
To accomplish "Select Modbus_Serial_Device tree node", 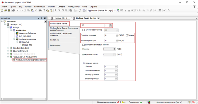I will [31, 60].
